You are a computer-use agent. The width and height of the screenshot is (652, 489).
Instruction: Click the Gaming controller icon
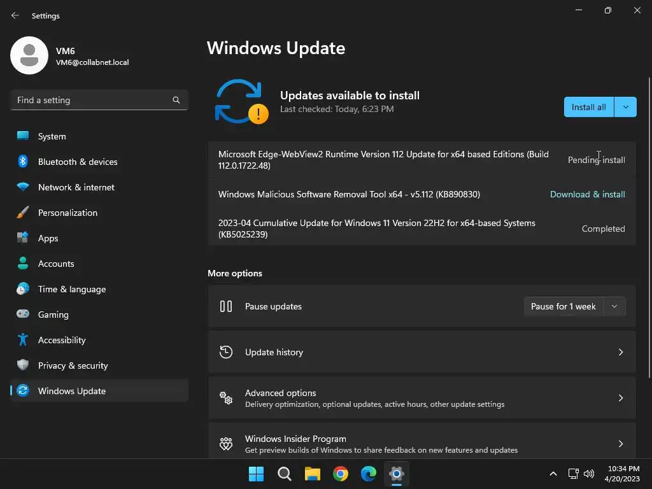click(x=23, y=314)
